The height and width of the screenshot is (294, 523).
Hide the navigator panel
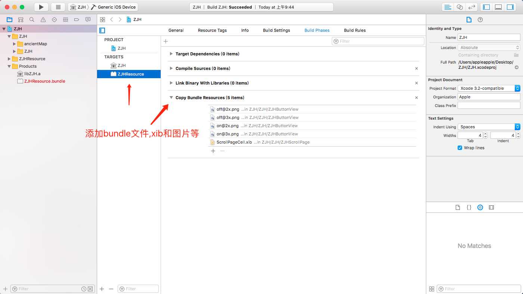coord(486,7)
